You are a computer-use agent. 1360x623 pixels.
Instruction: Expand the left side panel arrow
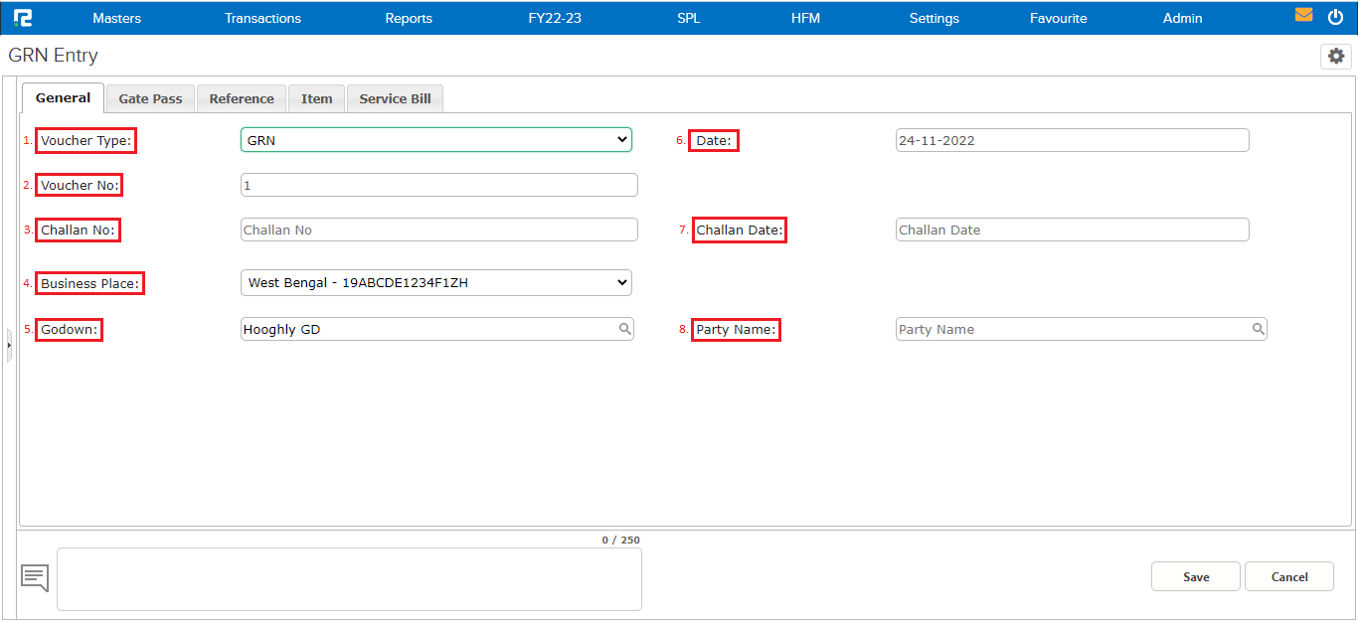[9, 345]
